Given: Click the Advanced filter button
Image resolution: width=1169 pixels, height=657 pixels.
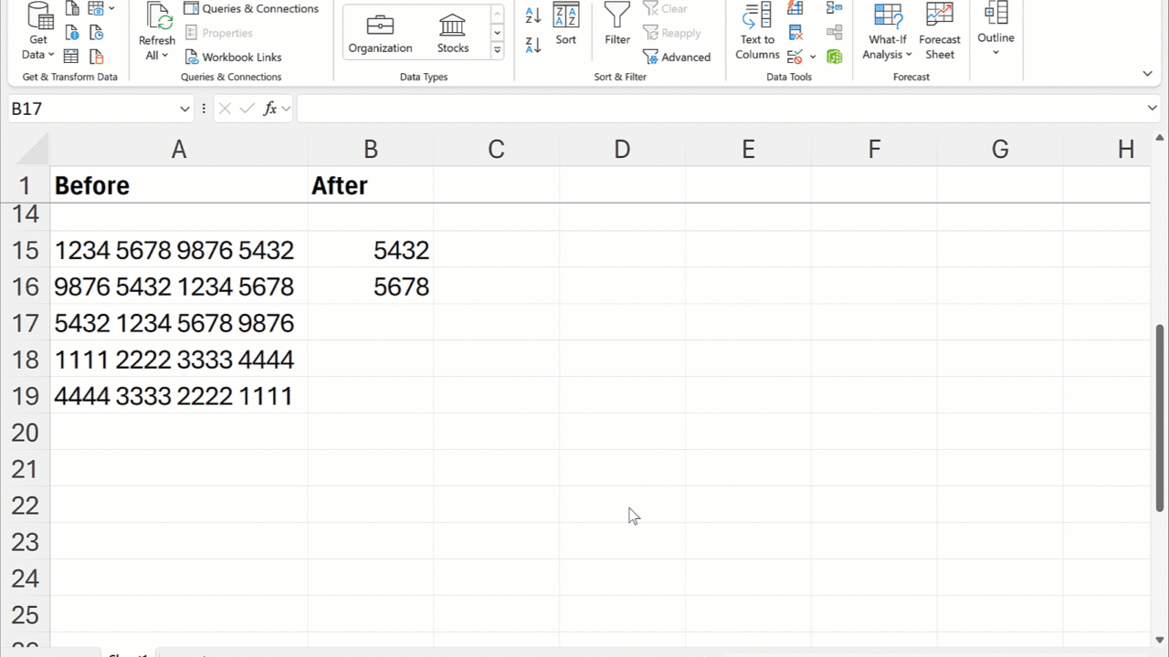Looking at the screenshot, I should click(677, 57).
